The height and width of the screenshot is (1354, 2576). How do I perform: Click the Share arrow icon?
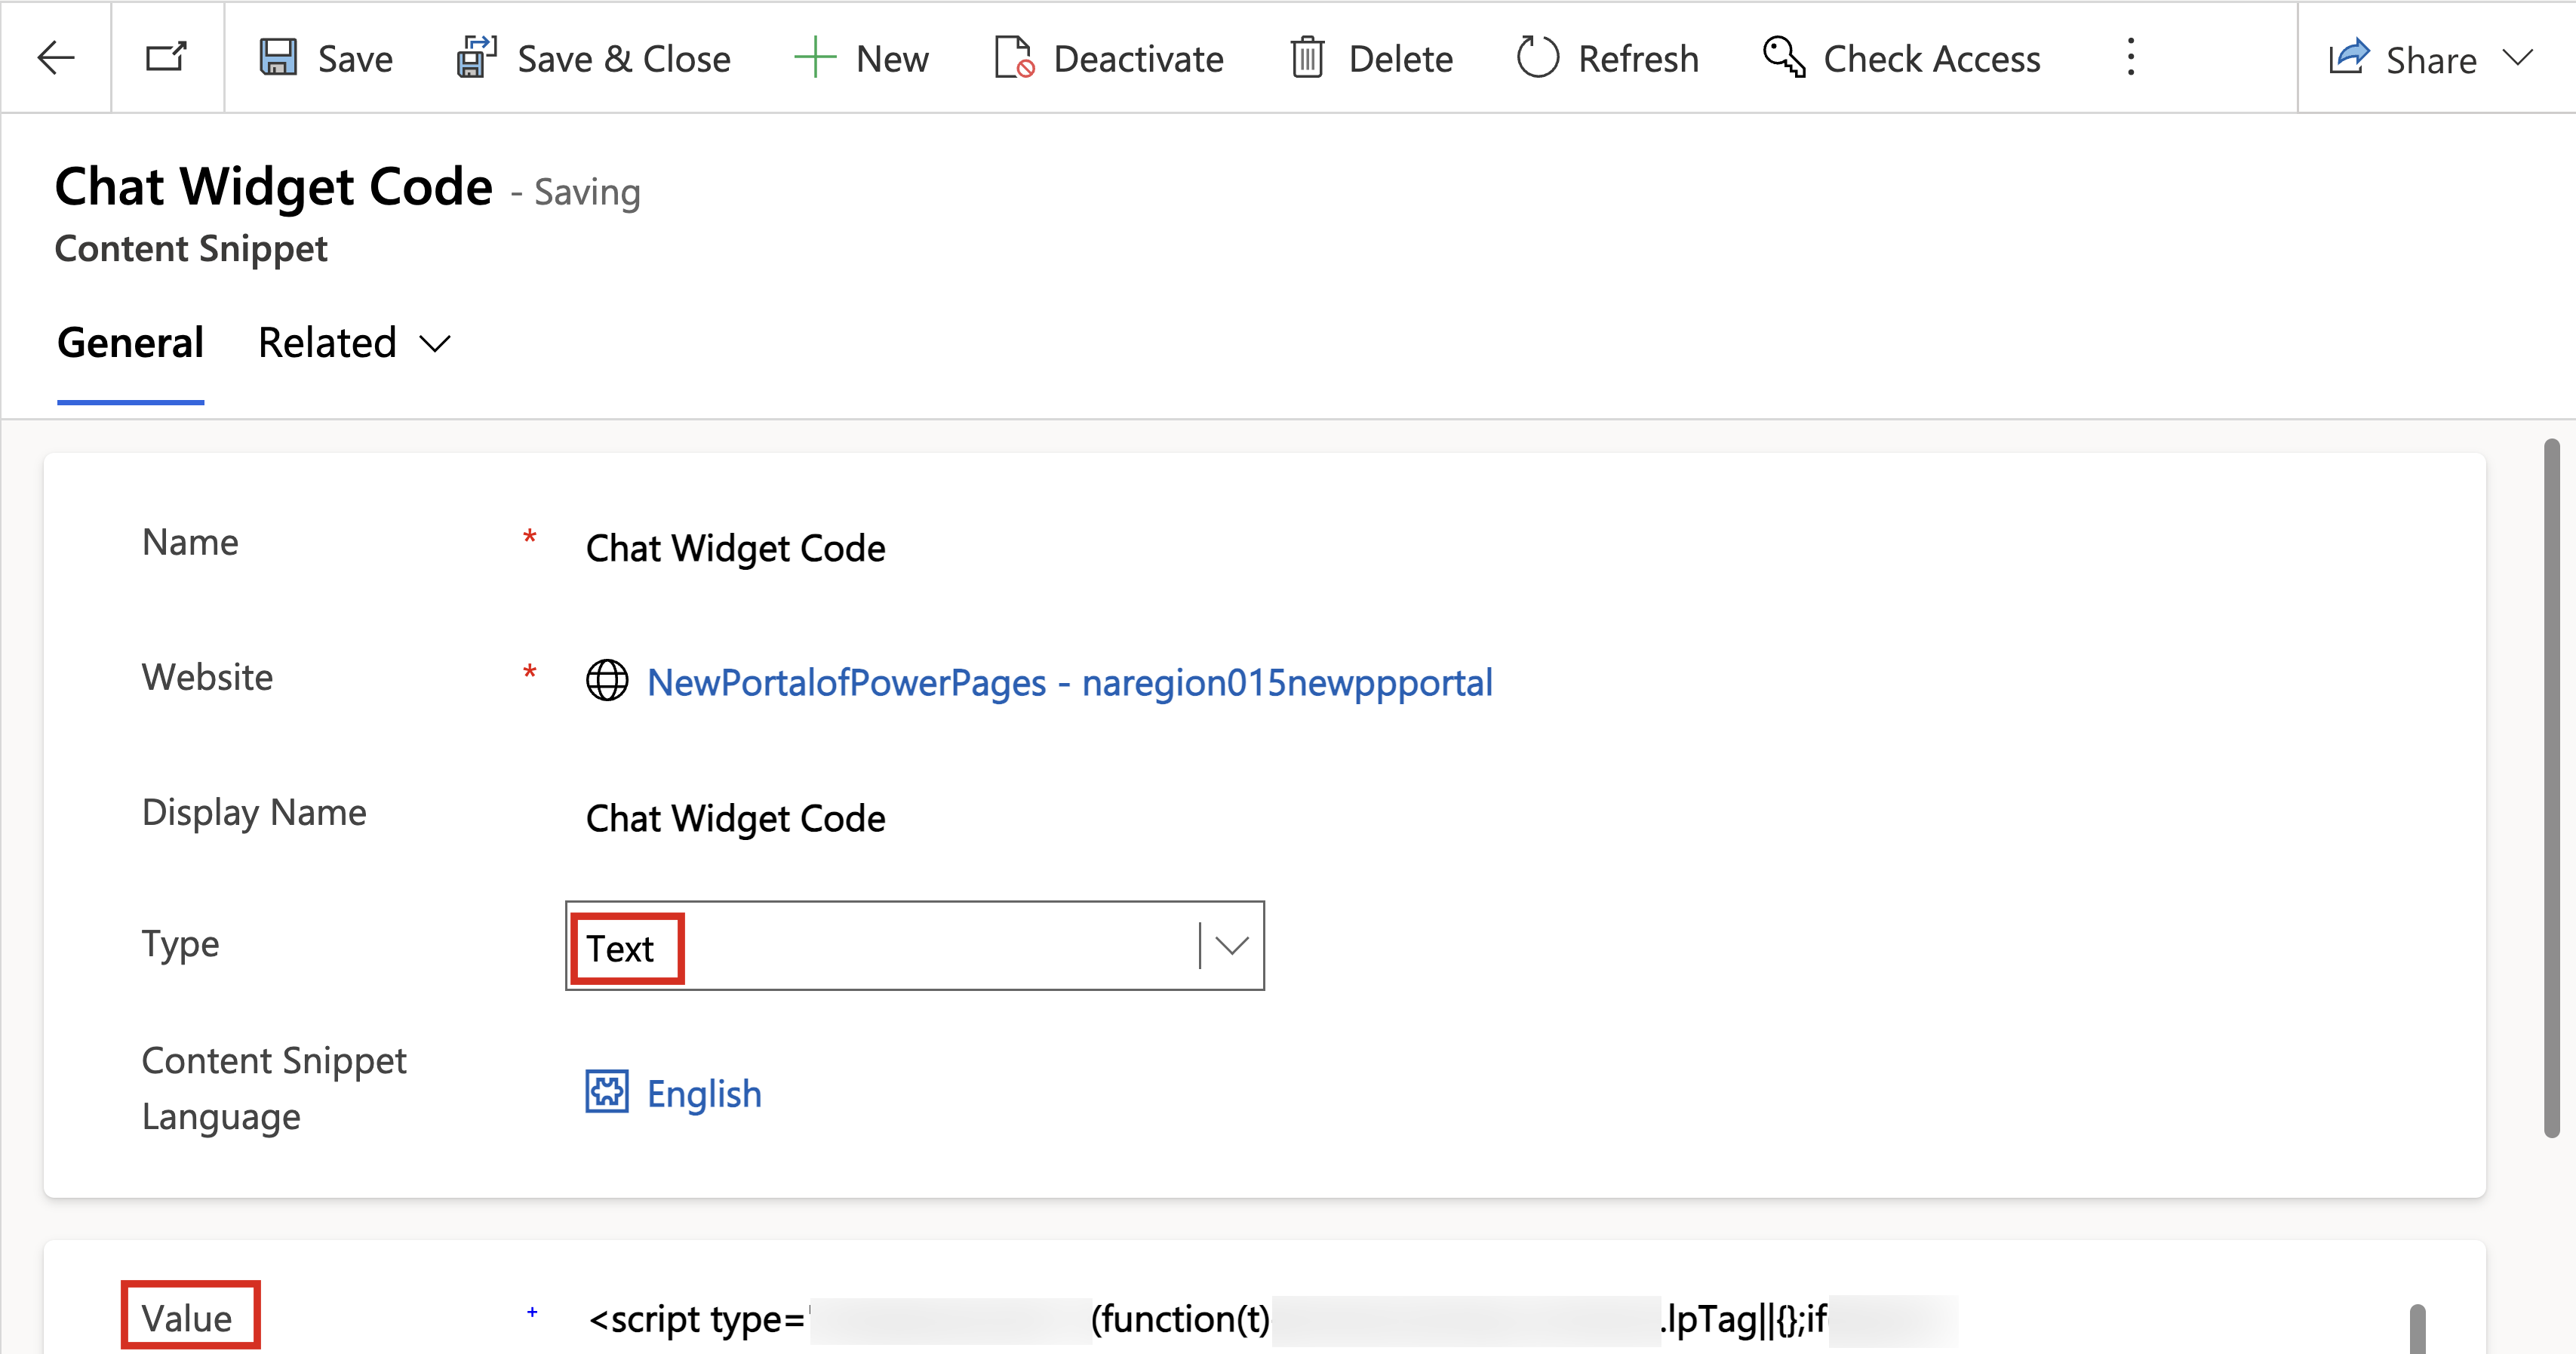[x=2349, y=57]
